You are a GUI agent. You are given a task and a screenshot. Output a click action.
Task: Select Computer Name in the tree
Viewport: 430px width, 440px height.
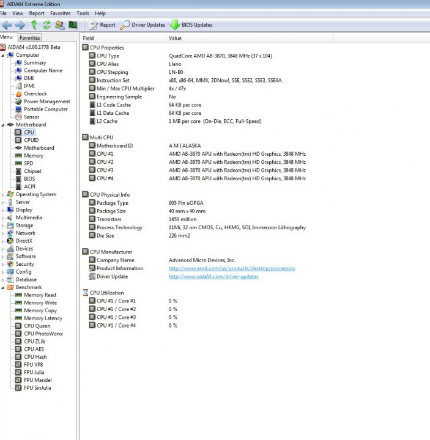43,70
